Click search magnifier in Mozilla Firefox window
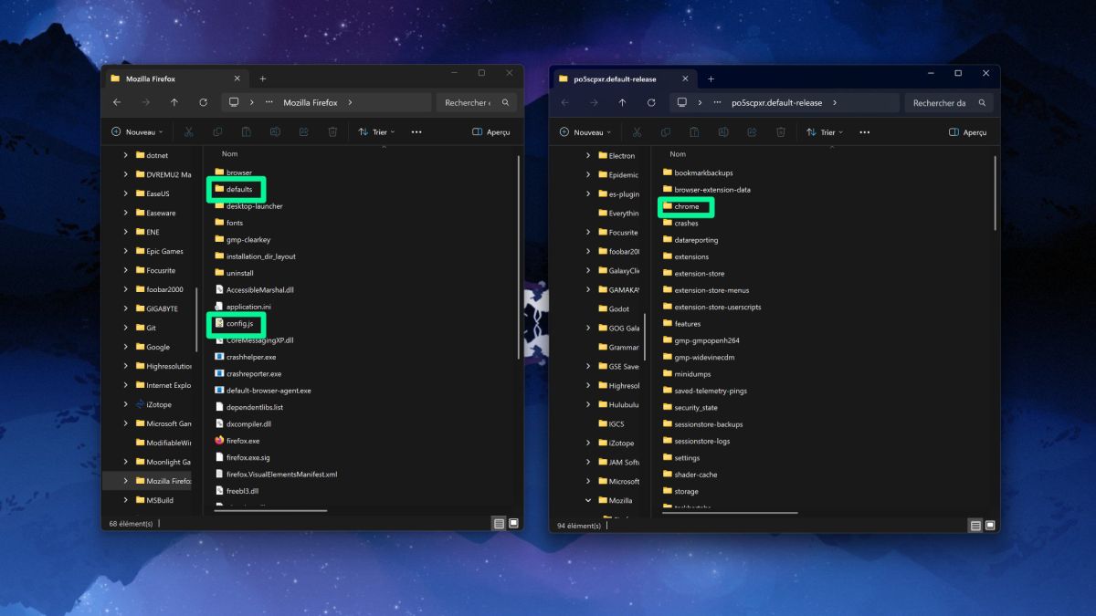 (506, 103)
